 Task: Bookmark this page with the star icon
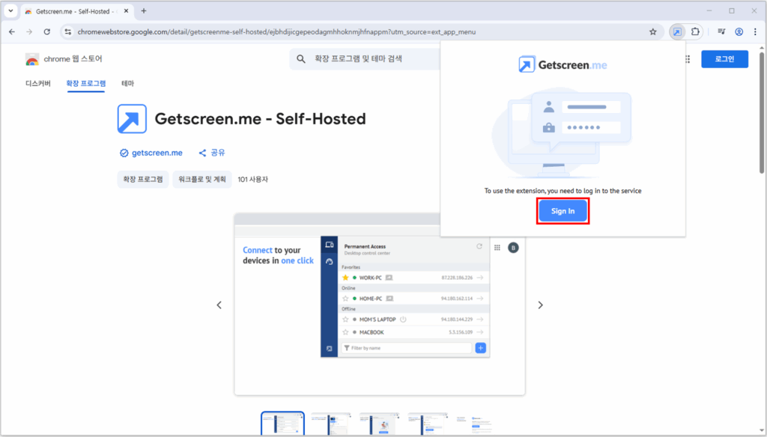652,31
